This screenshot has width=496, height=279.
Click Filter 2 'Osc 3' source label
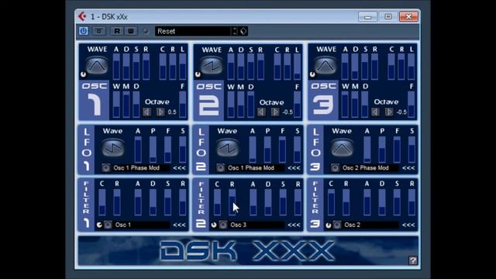tap(238, 225)
